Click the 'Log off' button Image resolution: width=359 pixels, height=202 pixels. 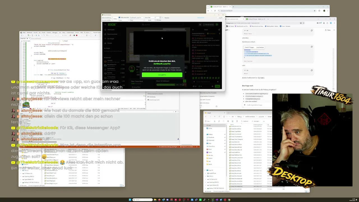pos(220,18)
